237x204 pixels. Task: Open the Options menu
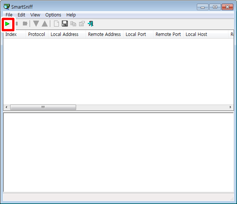[x=53, y=15]
